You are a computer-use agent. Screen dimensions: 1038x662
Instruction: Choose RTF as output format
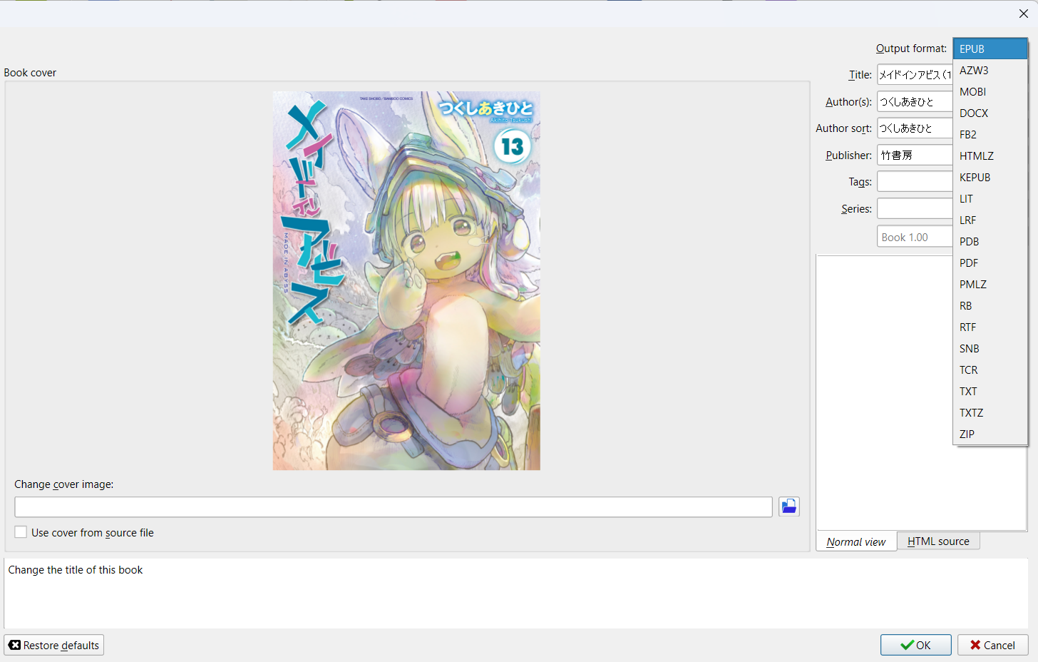(990, 327)
